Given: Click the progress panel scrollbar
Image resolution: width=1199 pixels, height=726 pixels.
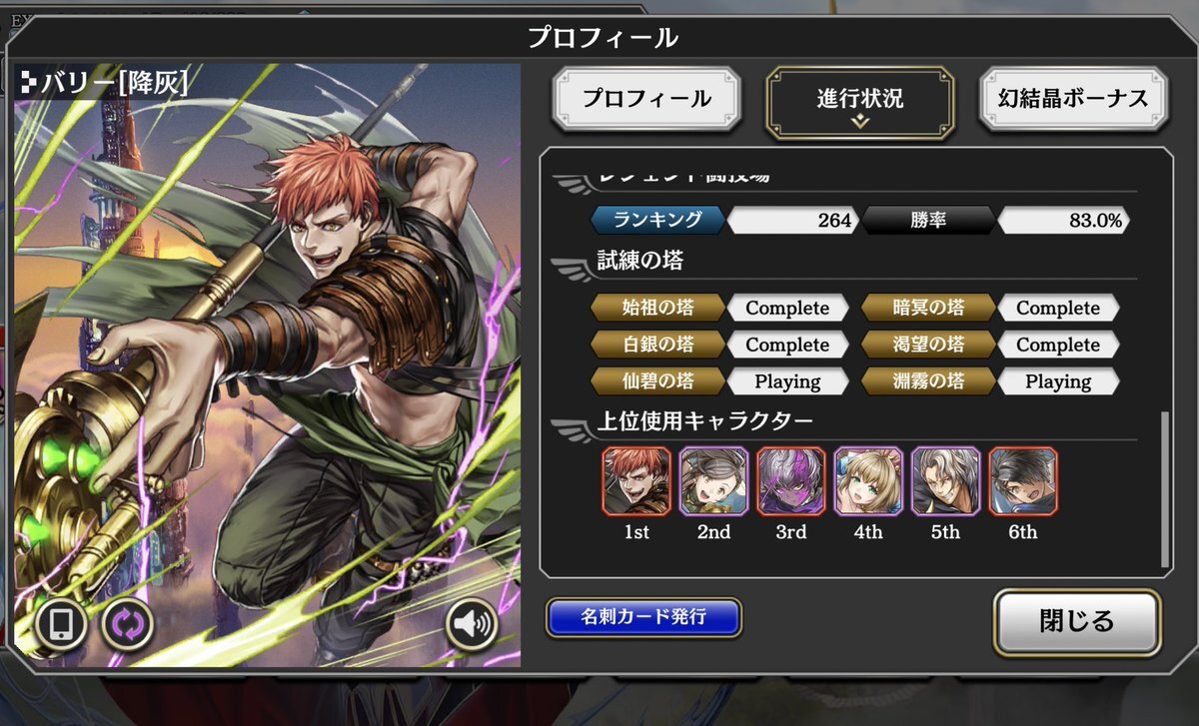Looking at the screenshot, I should click(x=1165, y=489).
